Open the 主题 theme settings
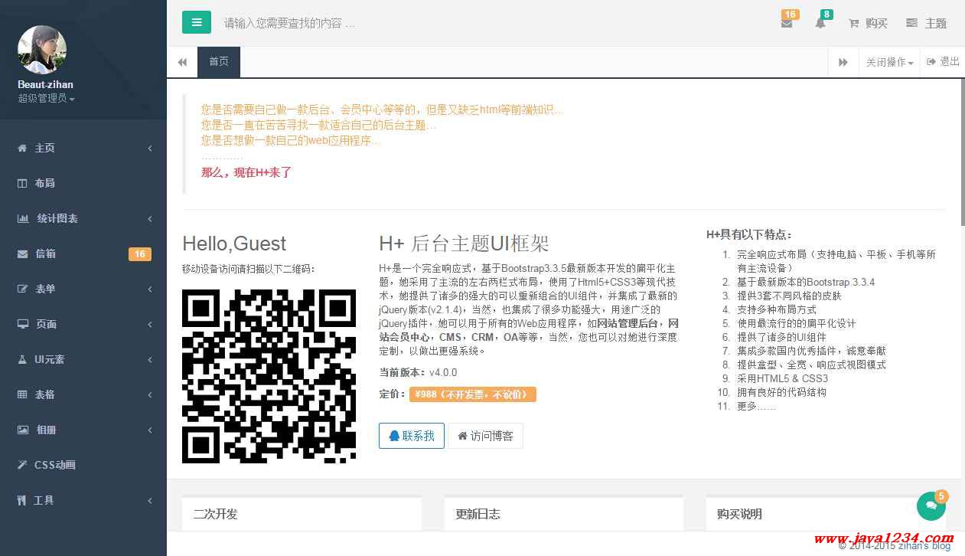 926,23
